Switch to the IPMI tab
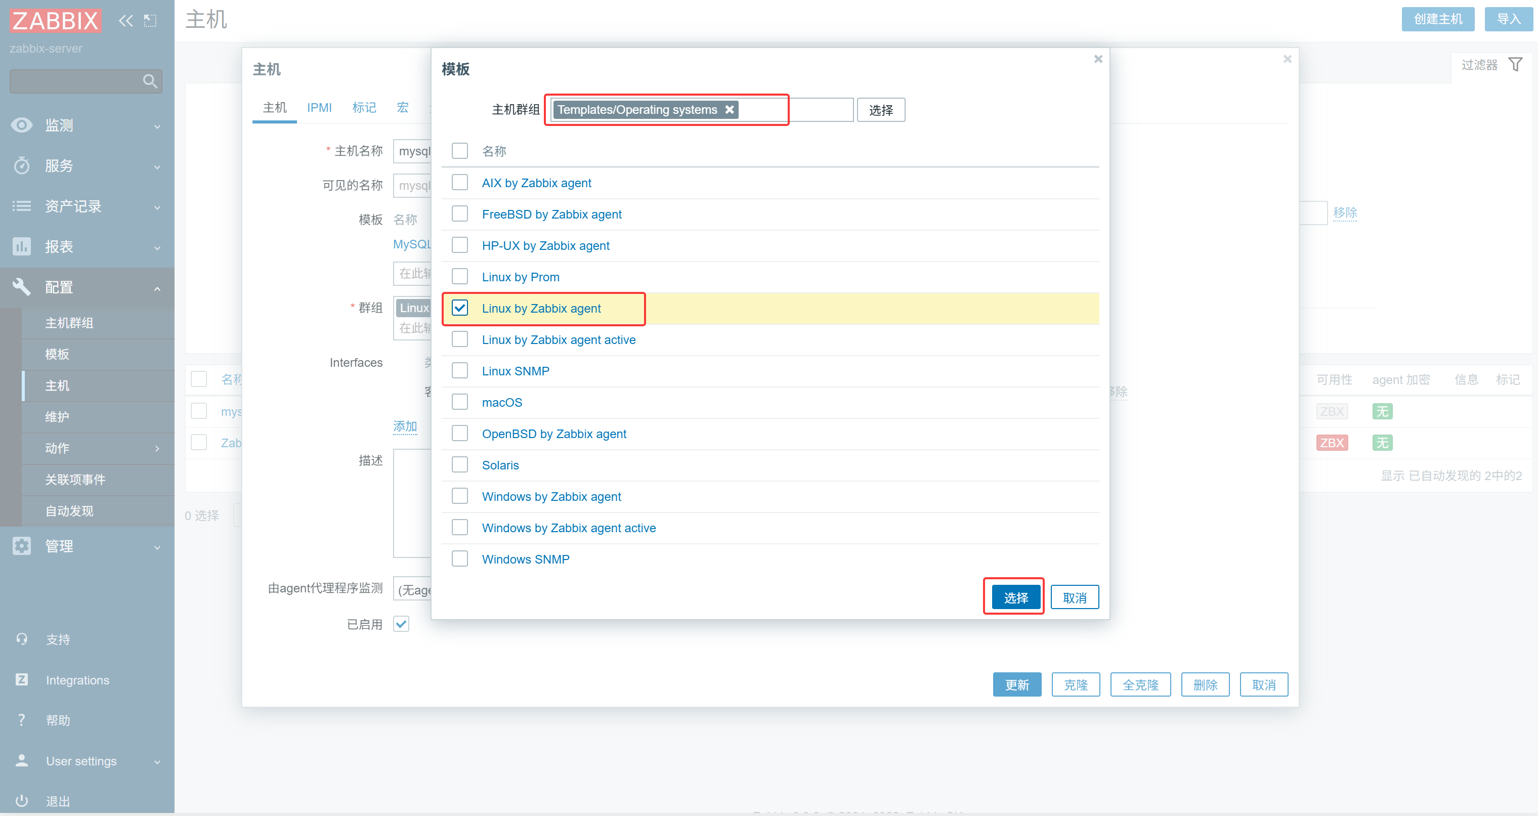The height and width of the screenshot is (816, 1538). tap(319, 107)
